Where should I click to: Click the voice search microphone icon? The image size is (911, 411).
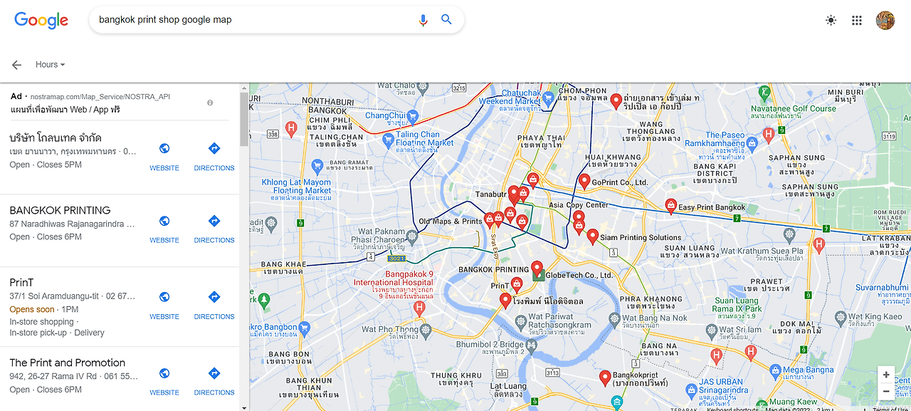click(423, 20)
